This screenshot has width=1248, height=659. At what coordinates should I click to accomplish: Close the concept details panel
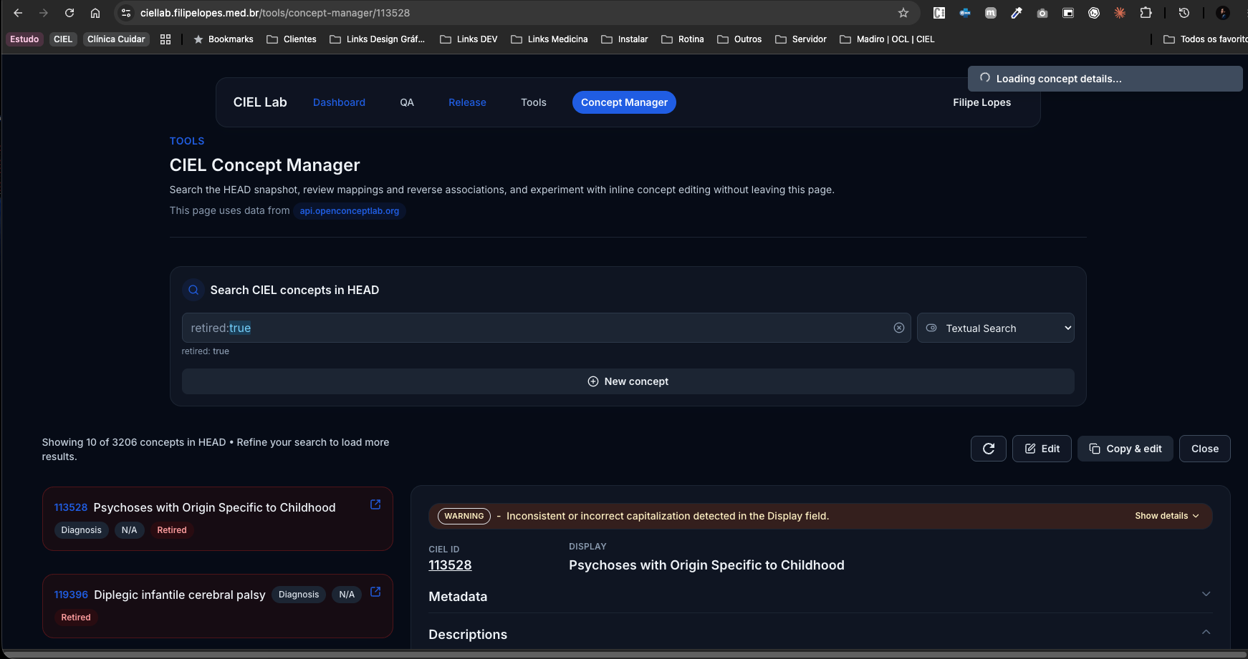[1205, 449]
